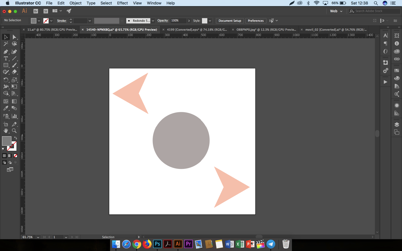Image resolution: width=402 pixels, height=251 pixels.
Task: Select the Perspective Grid tool
Action: pyautogui.click(x=14, y=93)
